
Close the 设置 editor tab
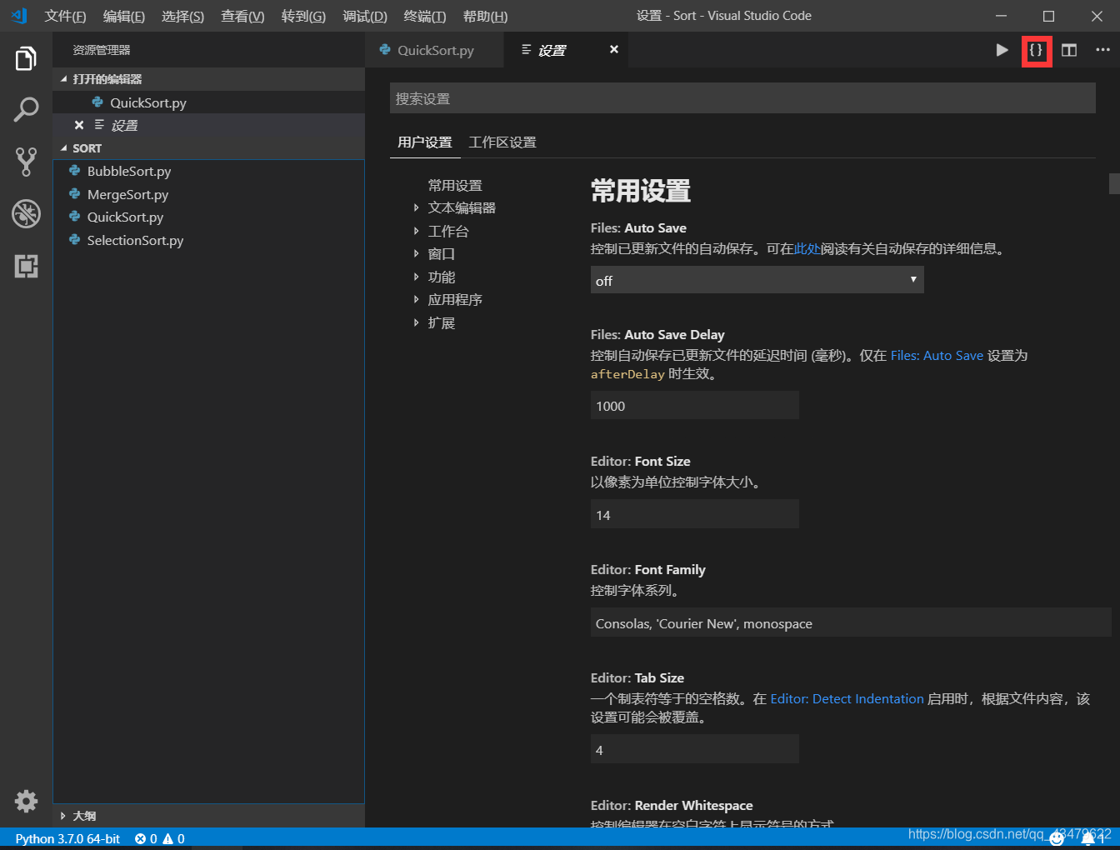tap(614, 49)
